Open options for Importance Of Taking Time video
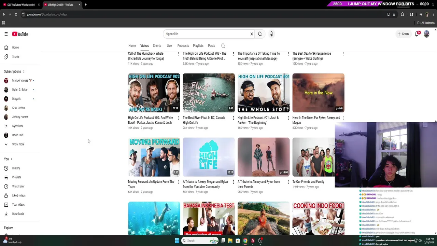437x246 pixels. (x=288, y=54)
